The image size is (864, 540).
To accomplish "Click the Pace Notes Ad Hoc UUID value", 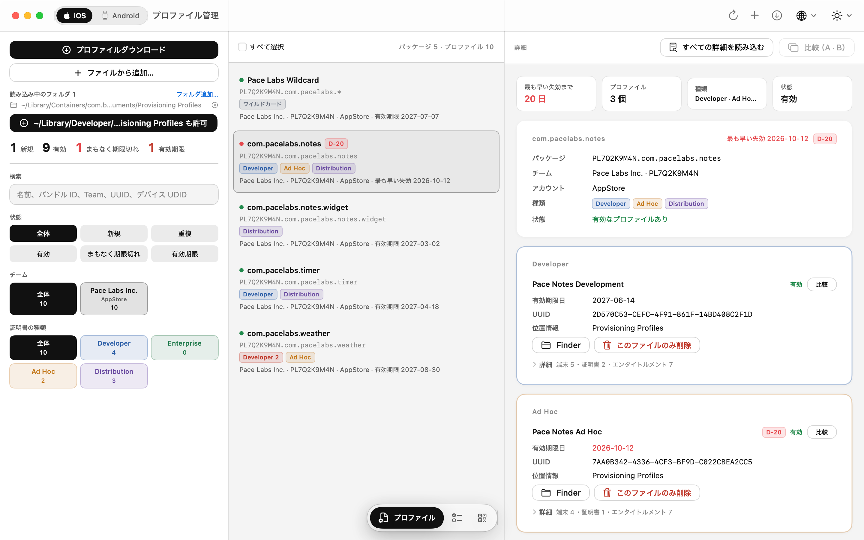I will click(x=672, y=462).
